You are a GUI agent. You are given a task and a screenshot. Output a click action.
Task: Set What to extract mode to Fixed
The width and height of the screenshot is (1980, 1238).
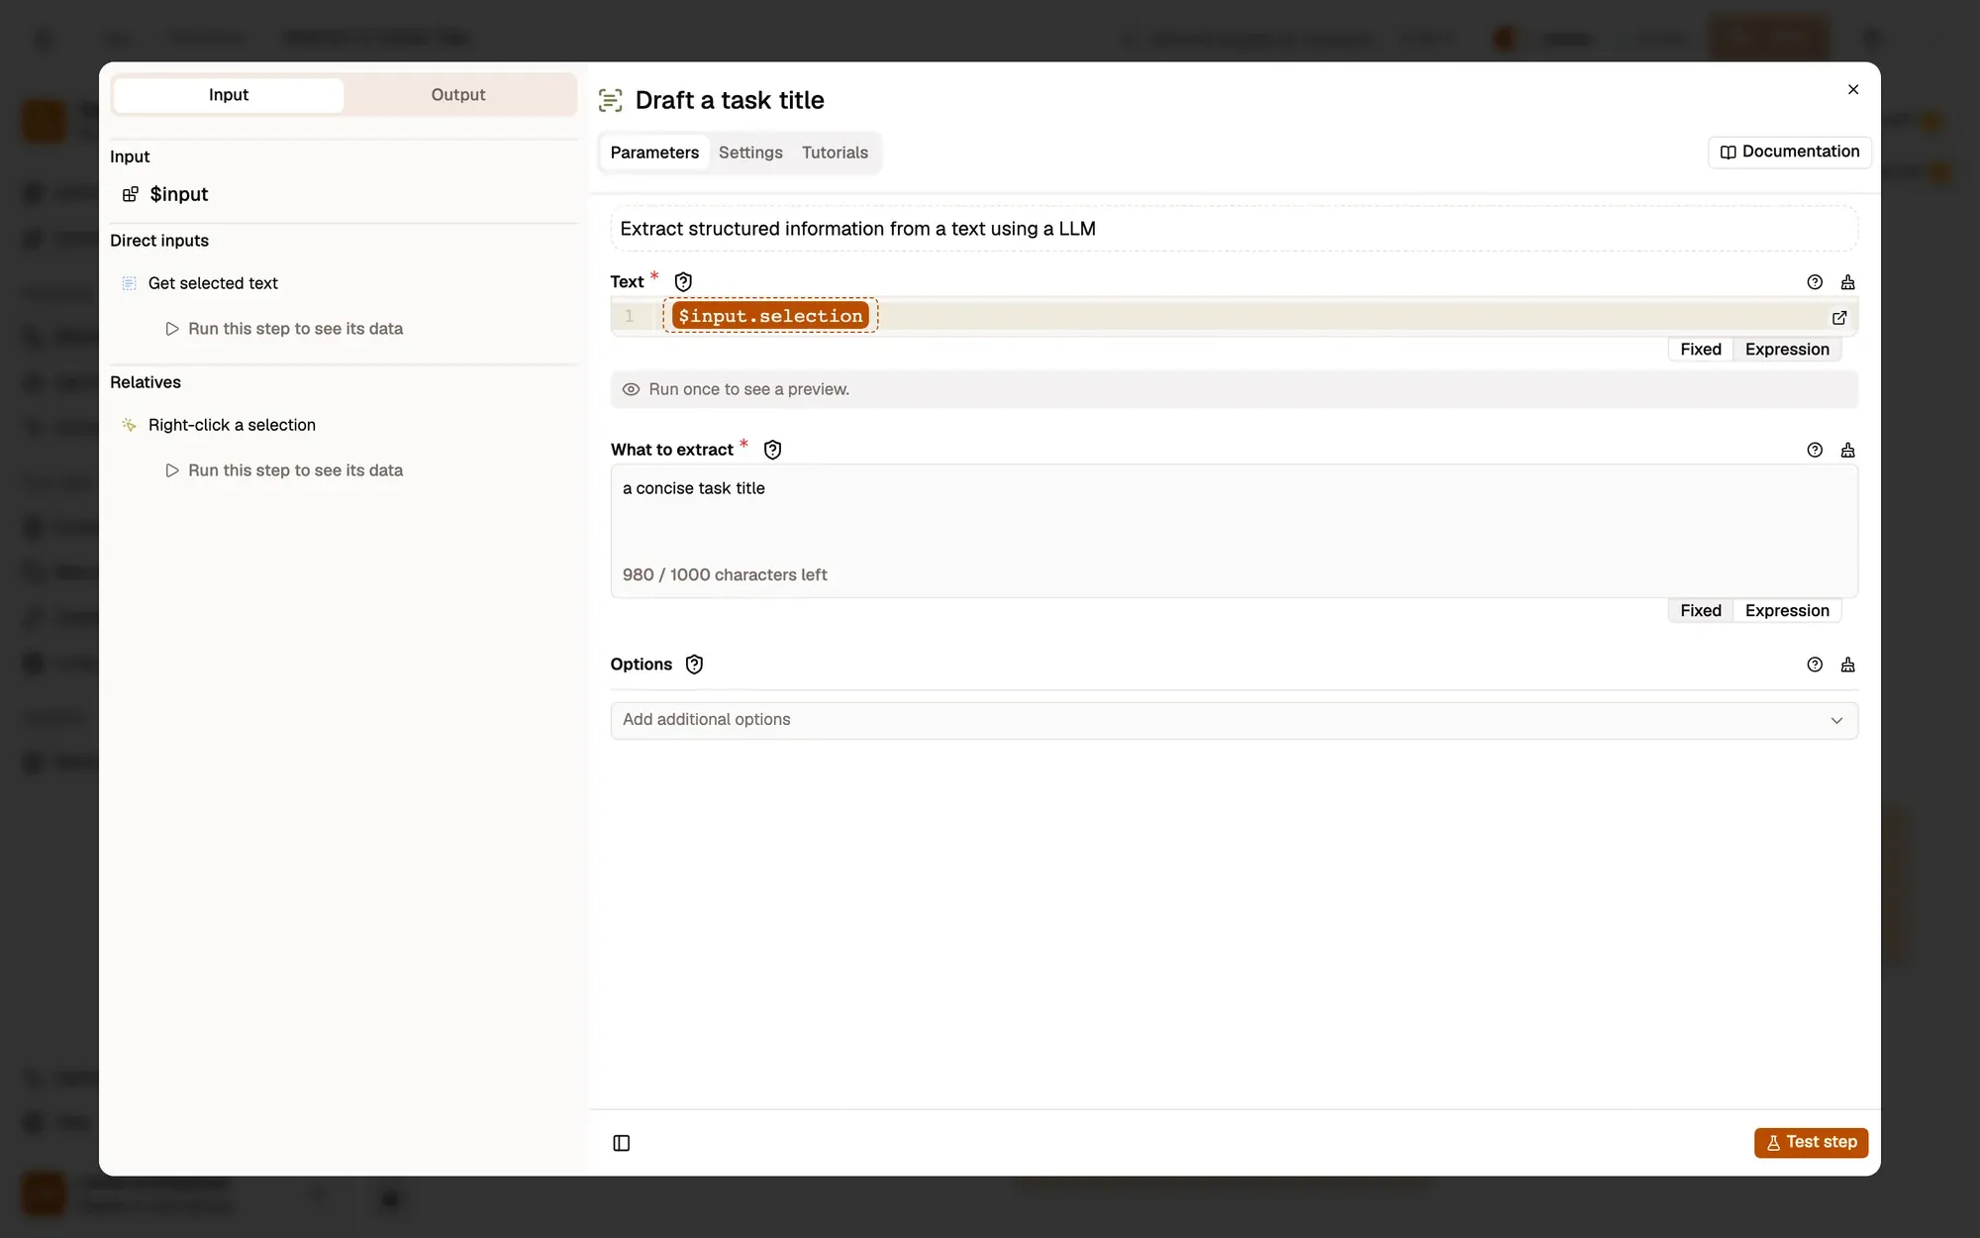1701,611
